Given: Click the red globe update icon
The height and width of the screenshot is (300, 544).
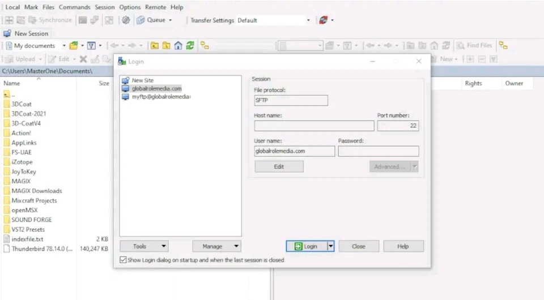Looking at the screenshot, I should tap(324, 20).
